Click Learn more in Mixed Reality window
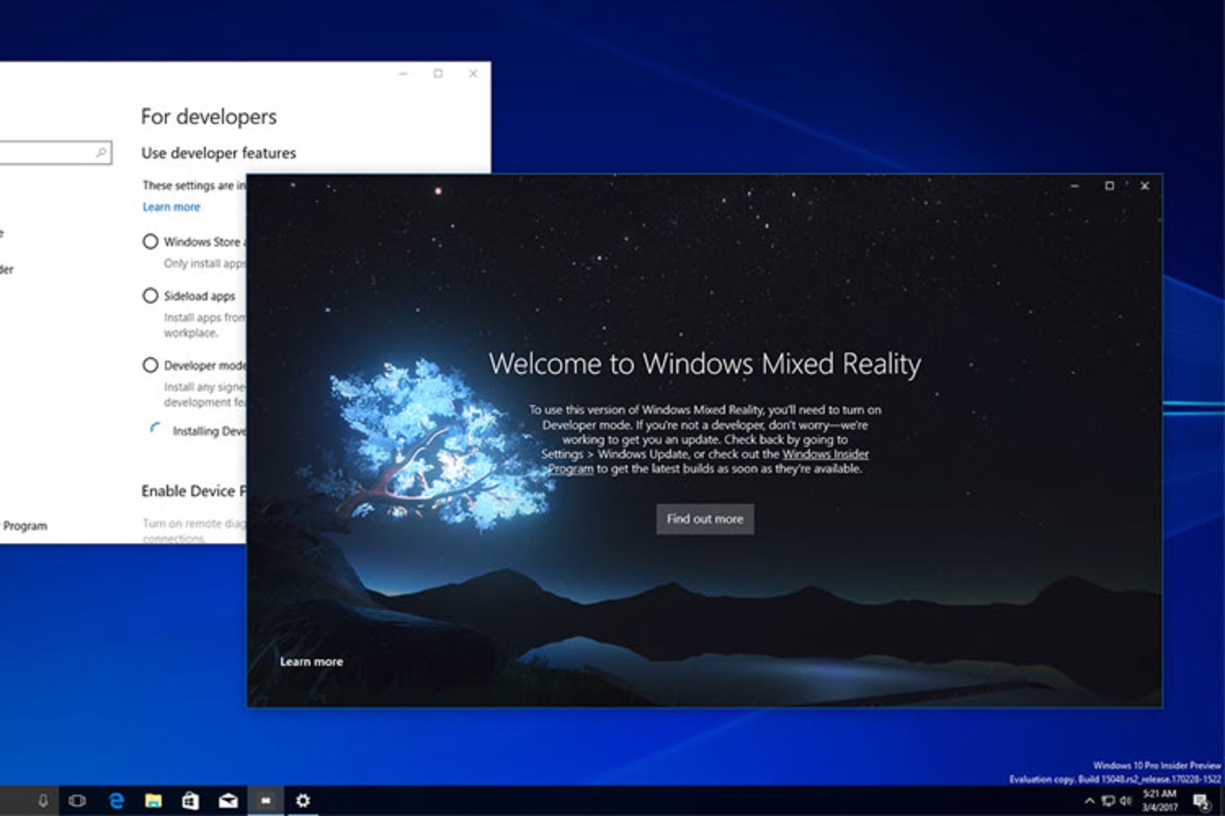 tap(311, 662)
